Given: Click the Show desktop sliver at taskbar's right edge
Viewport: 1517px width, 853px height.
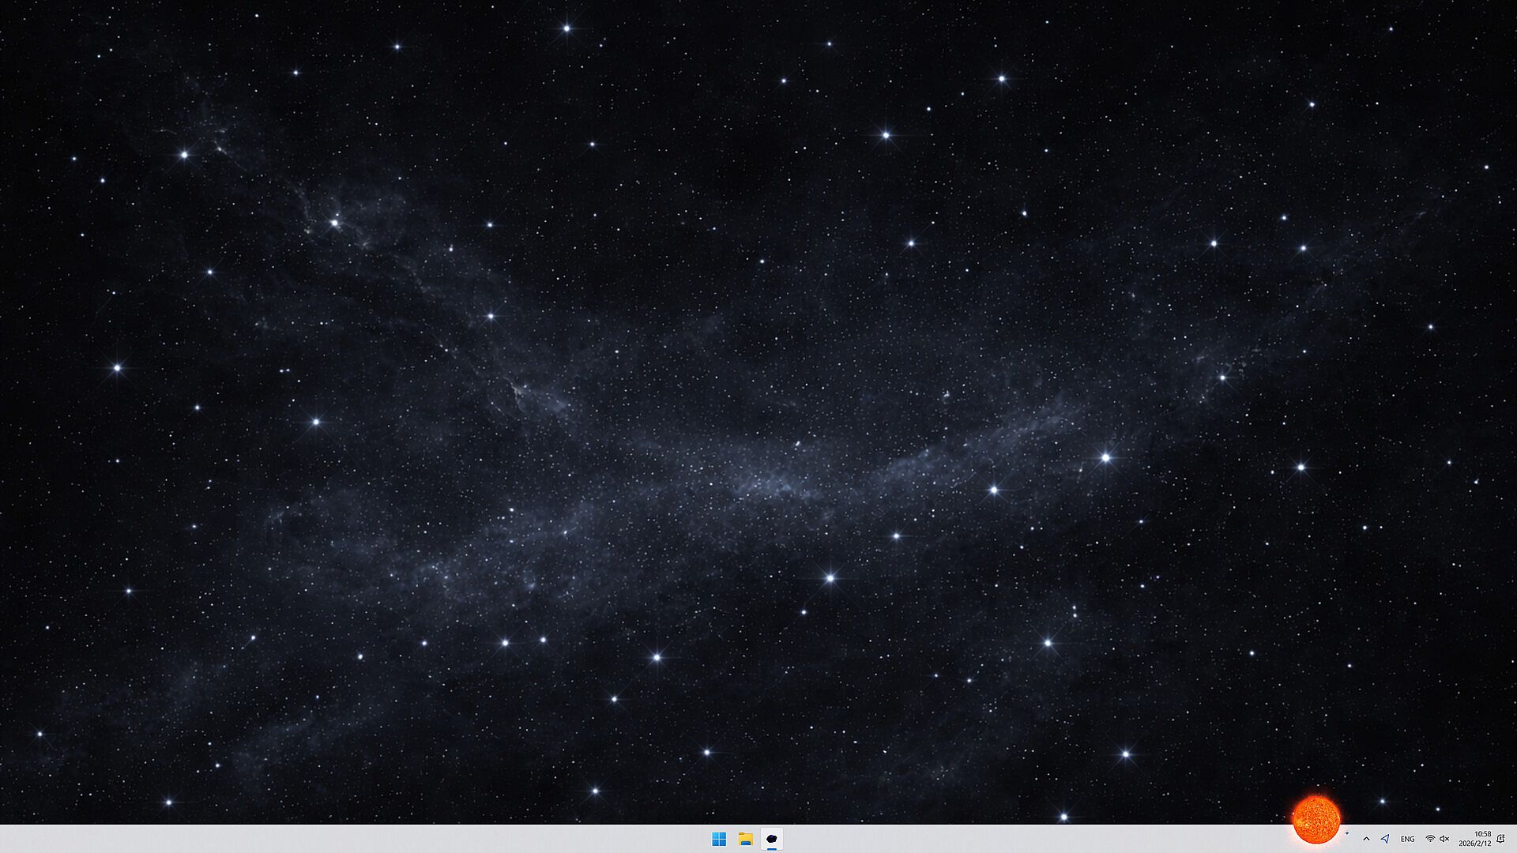Looking at the screenshot, I should click(1514, 839).
